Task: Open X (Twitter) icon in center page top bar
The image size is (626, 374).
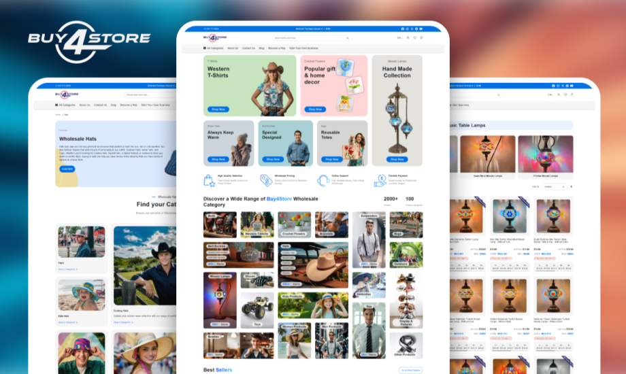Action: 412,29
